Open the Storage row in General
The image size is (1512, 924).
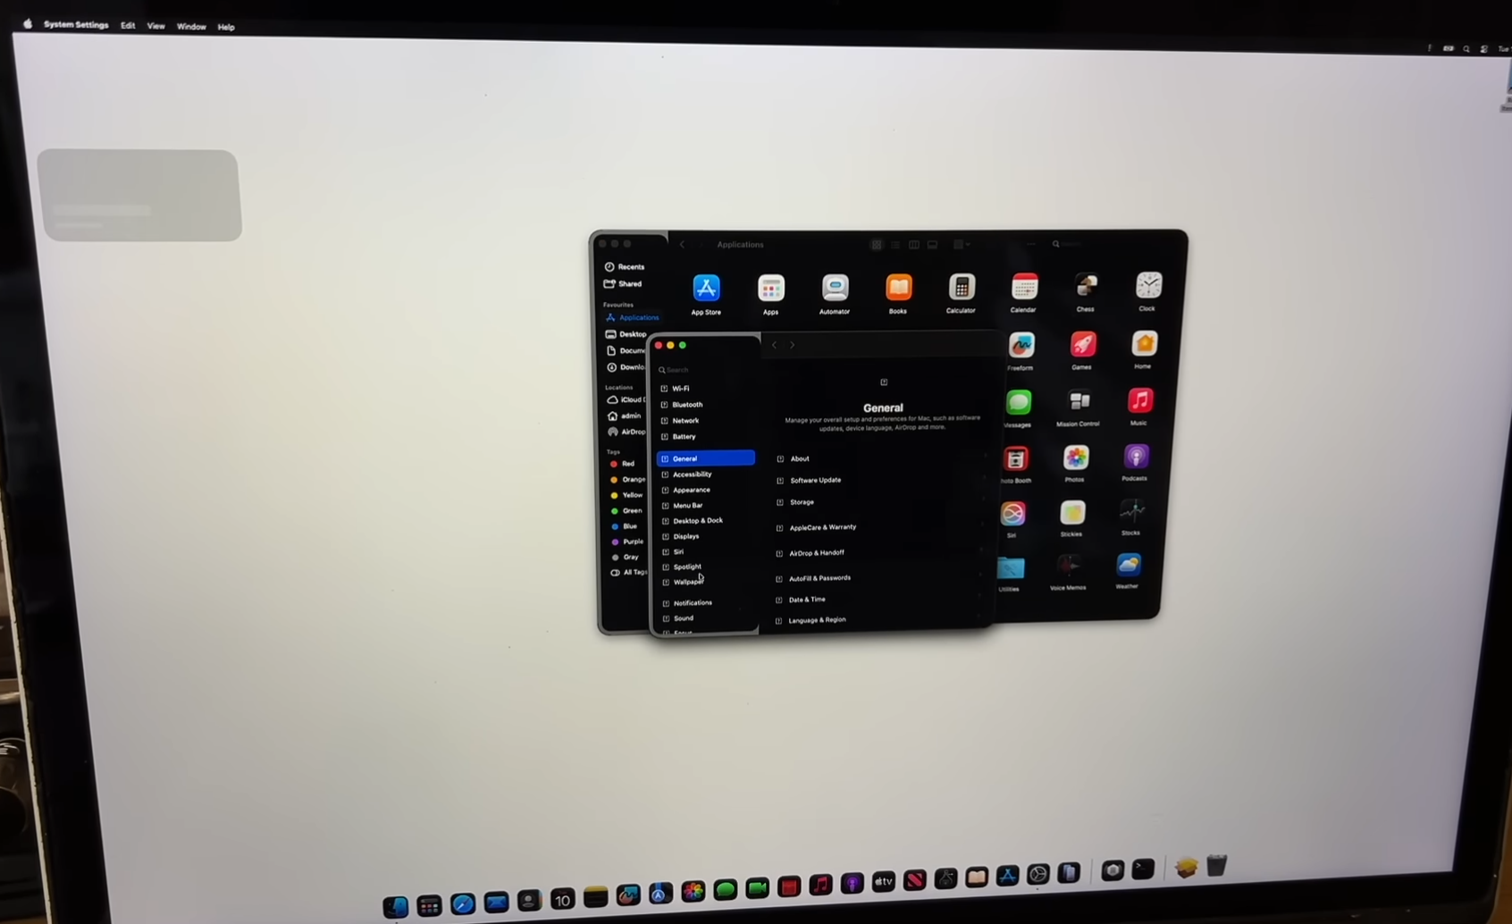point(882,502)
